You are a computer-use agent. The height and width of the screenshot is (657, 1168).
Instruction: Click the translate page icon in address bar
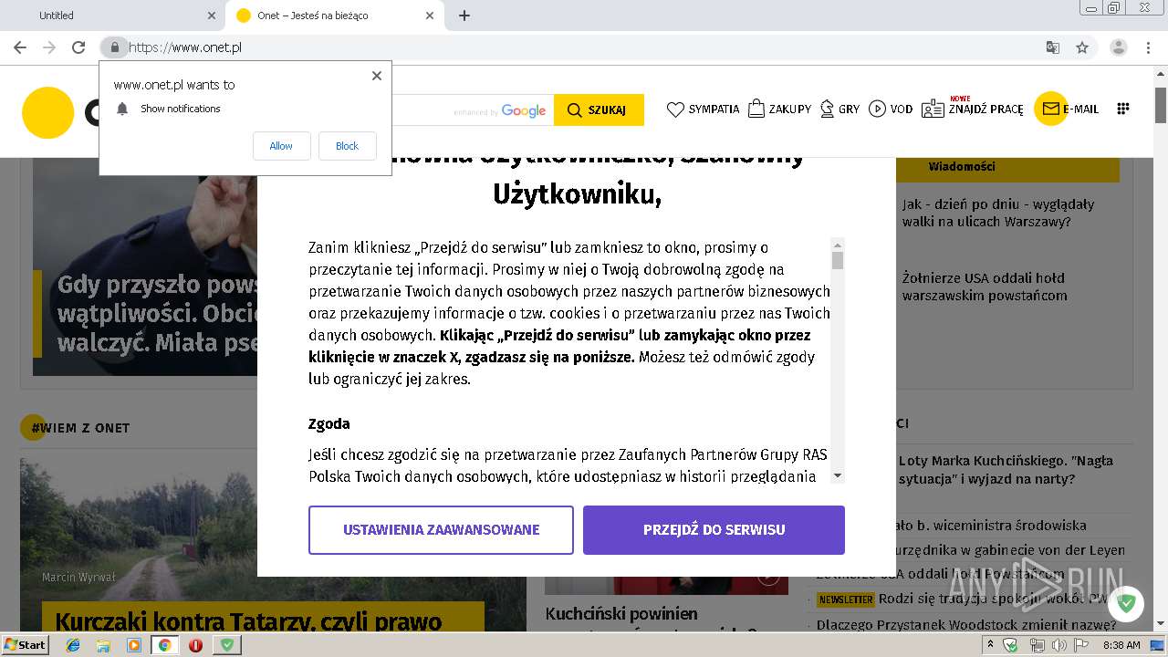[x=1053, y=47]
